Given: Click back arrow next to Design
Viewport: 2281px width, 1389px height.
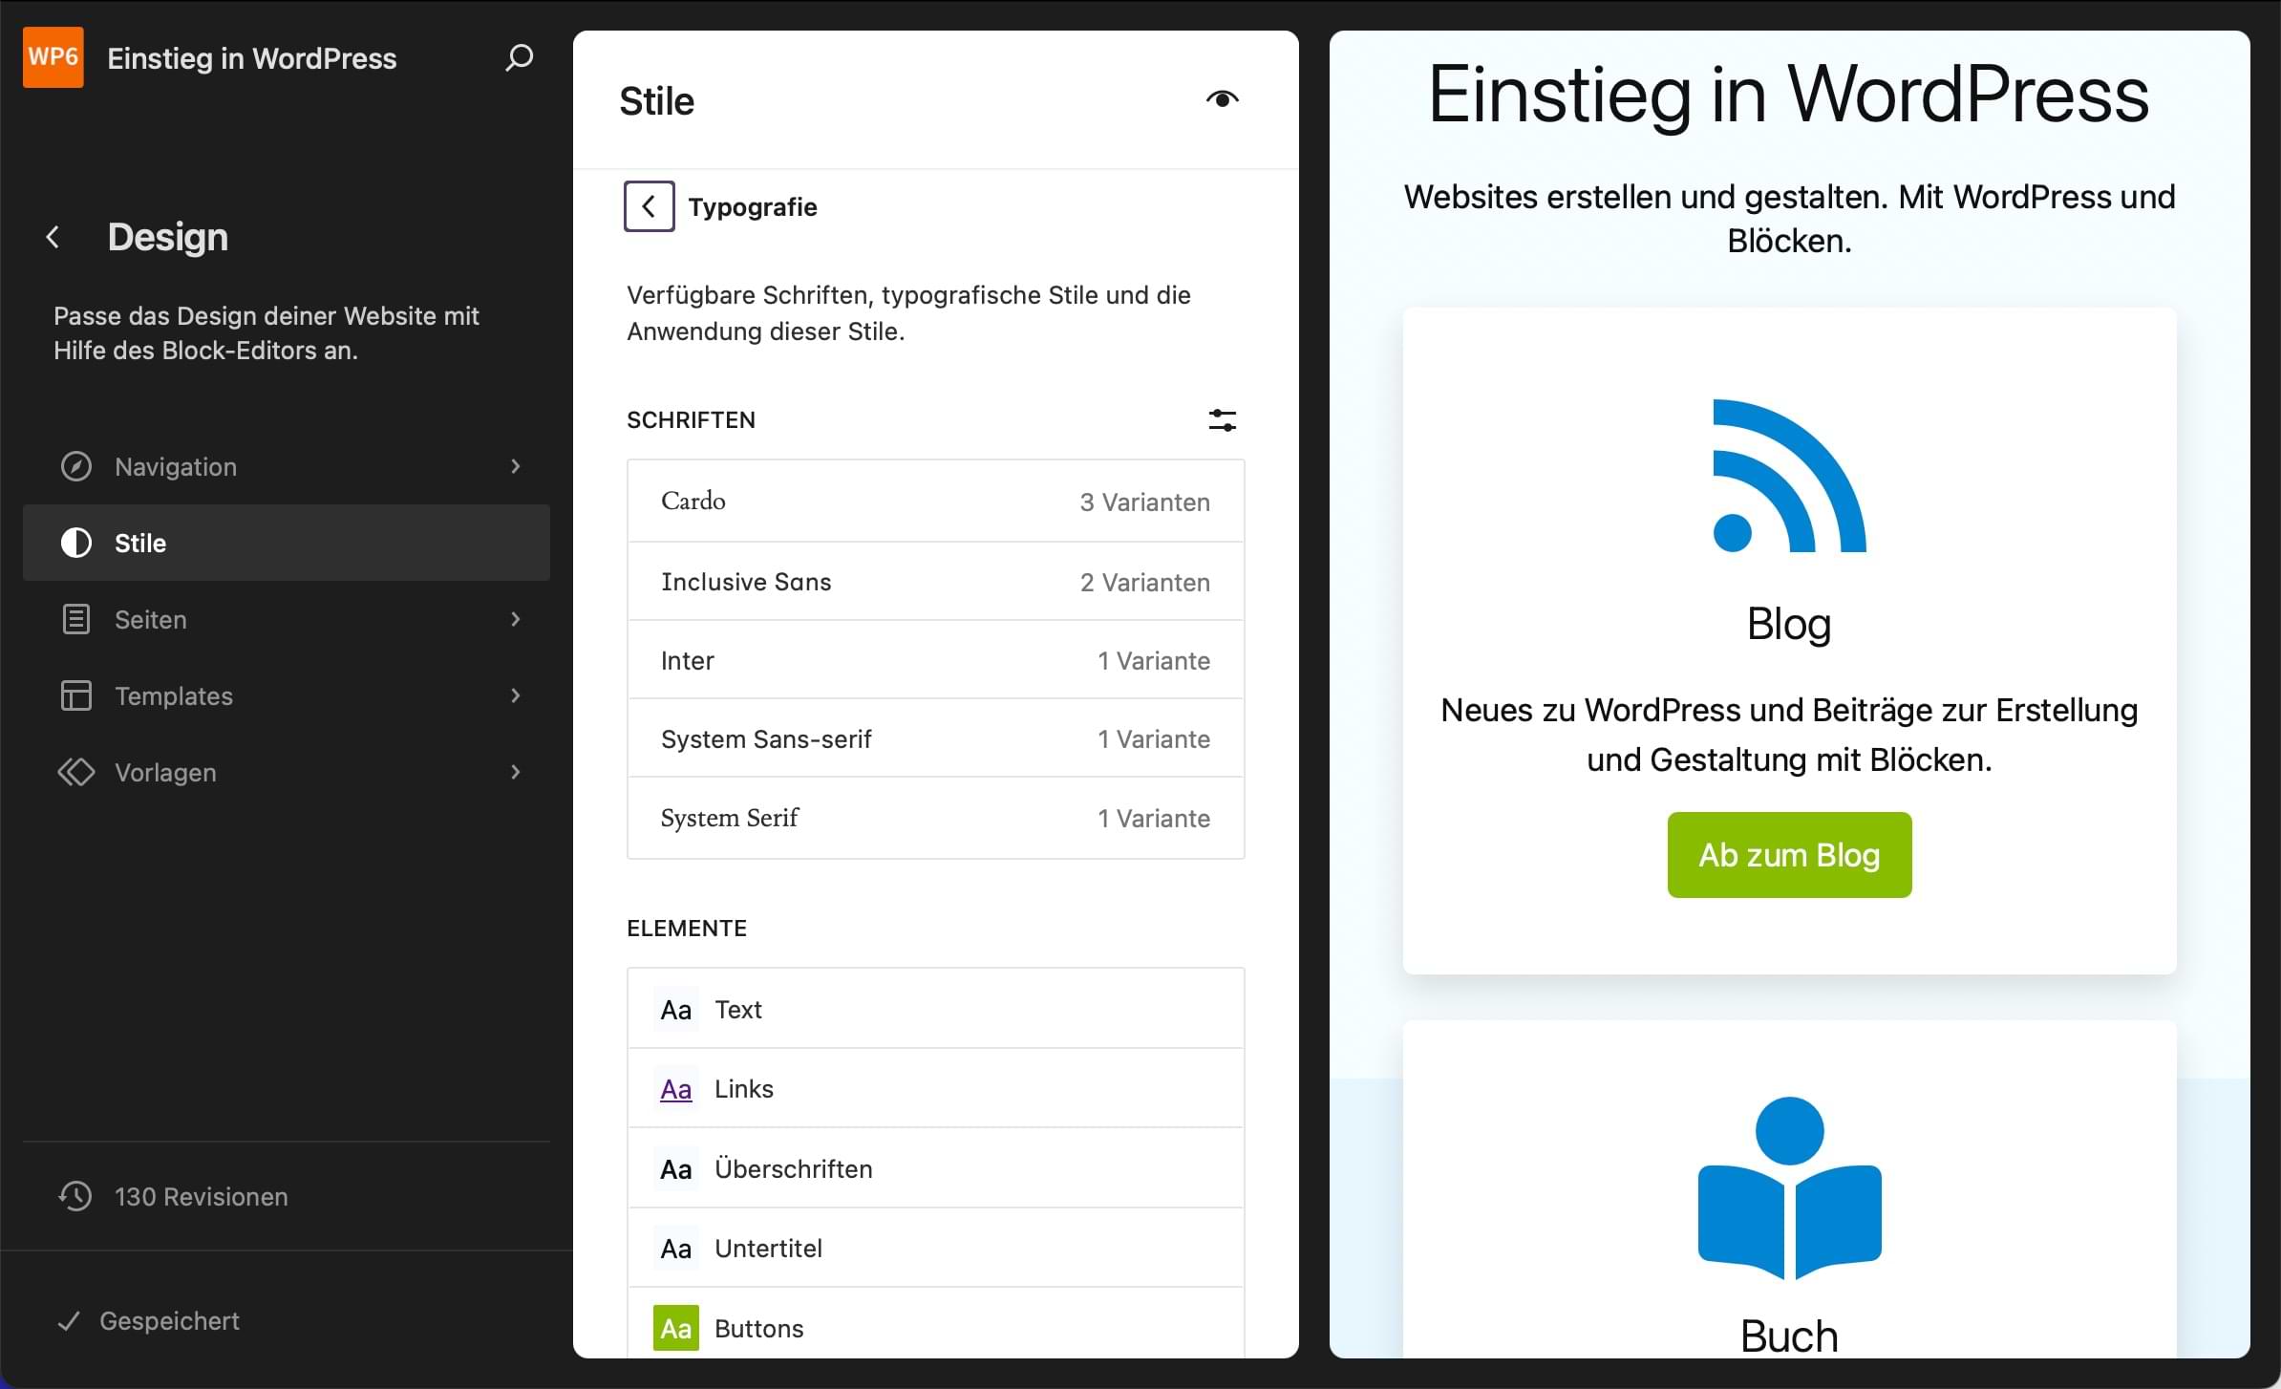Looking at the screenshot, I should (53, 237).
